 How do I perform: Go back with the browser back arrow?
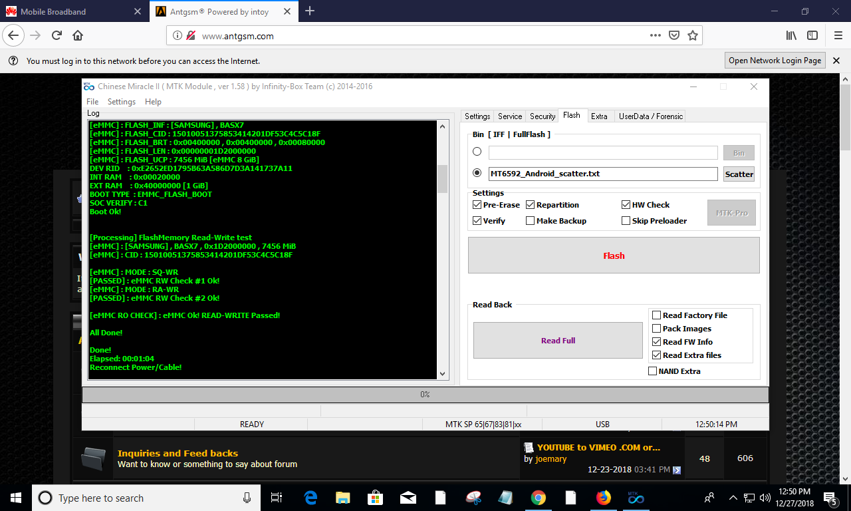(14, 35)
